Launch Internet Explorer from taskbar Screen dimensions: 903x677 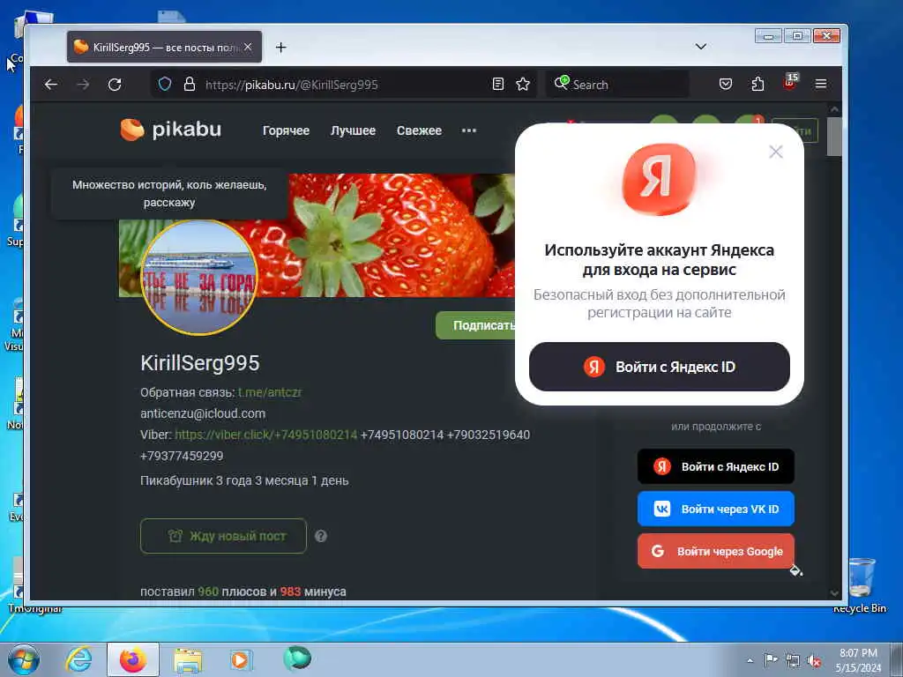[x=78, y=659]
